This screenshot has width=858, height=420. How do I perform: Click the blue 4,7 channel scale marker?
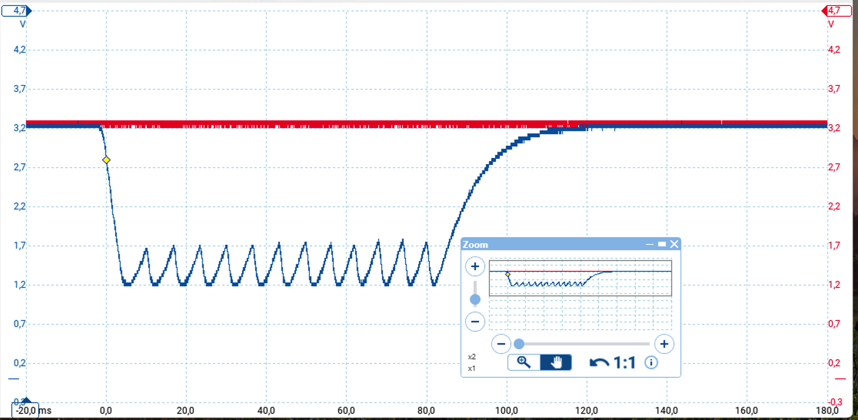click(x=17, y=11)
